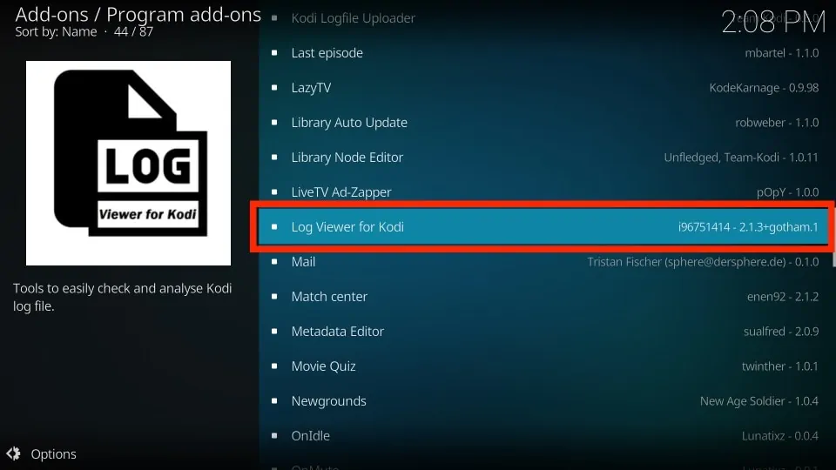Open Log Viewer for Kodi add-on
The image size is (836, 470).
point(543,227)
